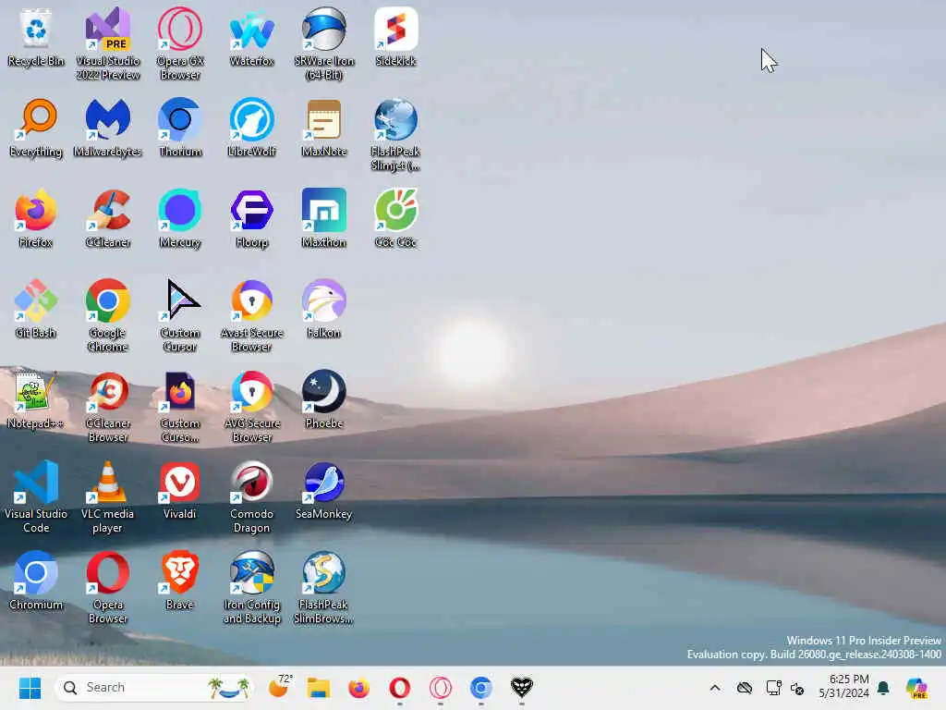Select VLC media player shortcut
The height and width of the screenshot is (710, 946).
[108, 496]
